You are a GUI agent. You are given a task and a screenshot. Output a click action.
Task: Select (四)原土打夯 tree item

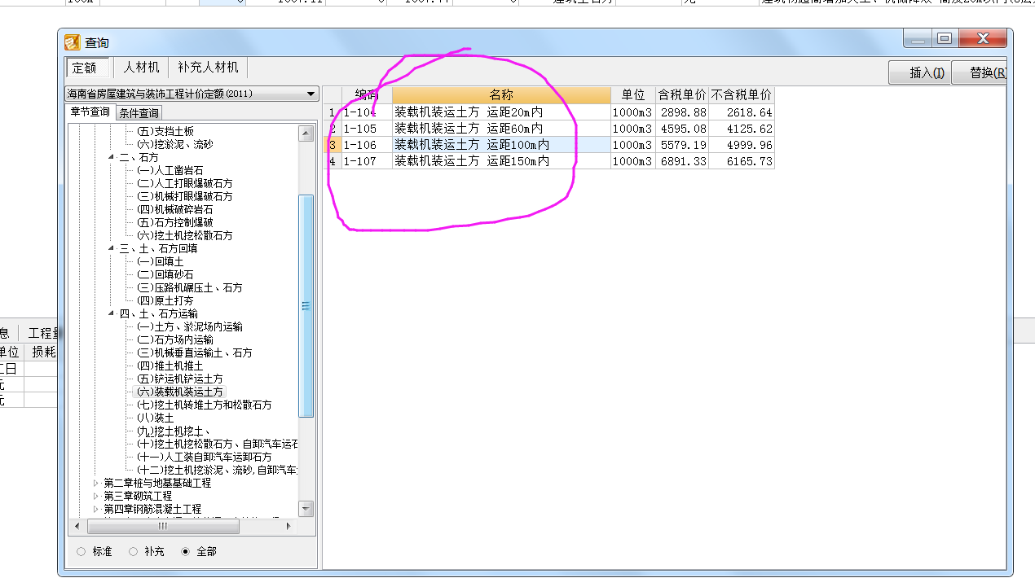click(x=165, y=300)
